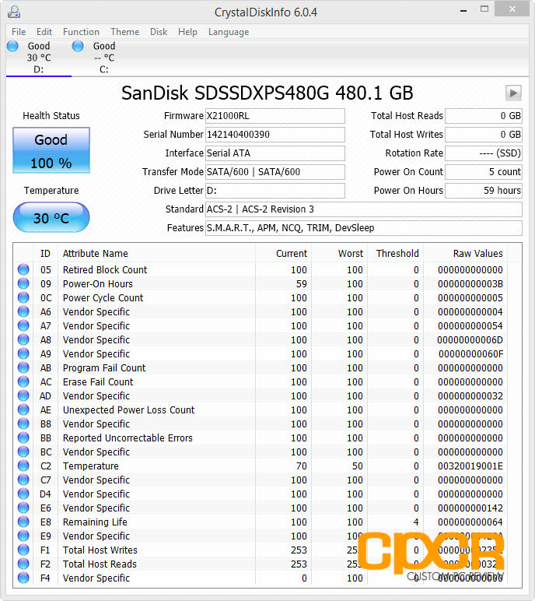Click status orb for attribute A9
This screenshot has width=535, height=601.
(23, 353)
